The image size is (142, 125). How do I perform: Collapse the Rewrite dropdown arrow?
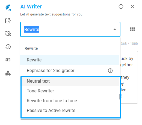click(x=115, y=29)
